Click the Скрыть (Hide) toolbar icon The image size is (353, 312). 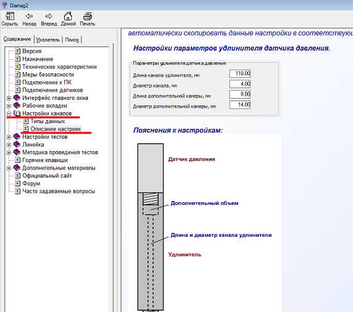pyautogui.click(x=10, y=17)
